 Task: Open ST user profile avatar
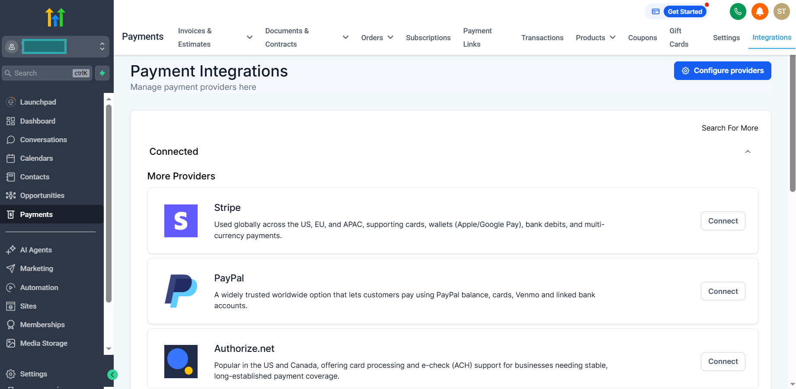click(x=782, y=12)
